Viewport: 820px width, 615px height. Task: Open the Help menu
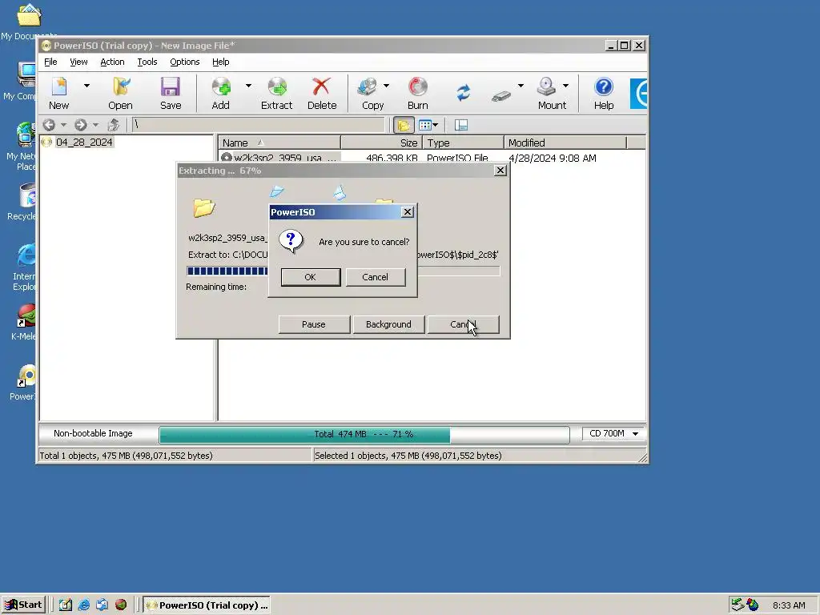click(x=221, y=62)
